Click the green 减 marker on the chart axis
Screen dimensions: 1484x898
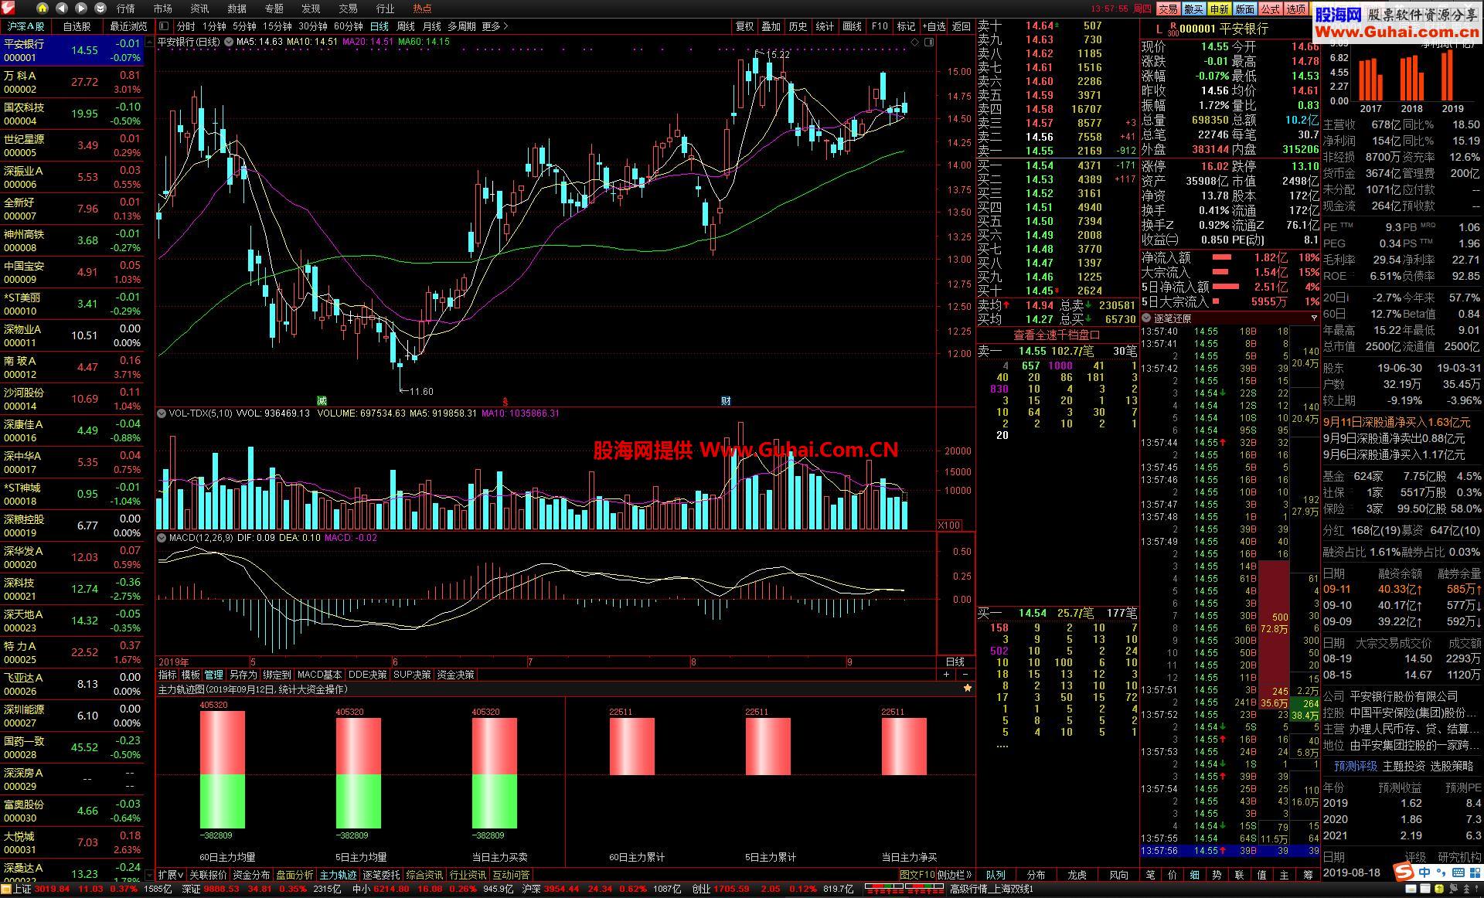pos(322,400)
